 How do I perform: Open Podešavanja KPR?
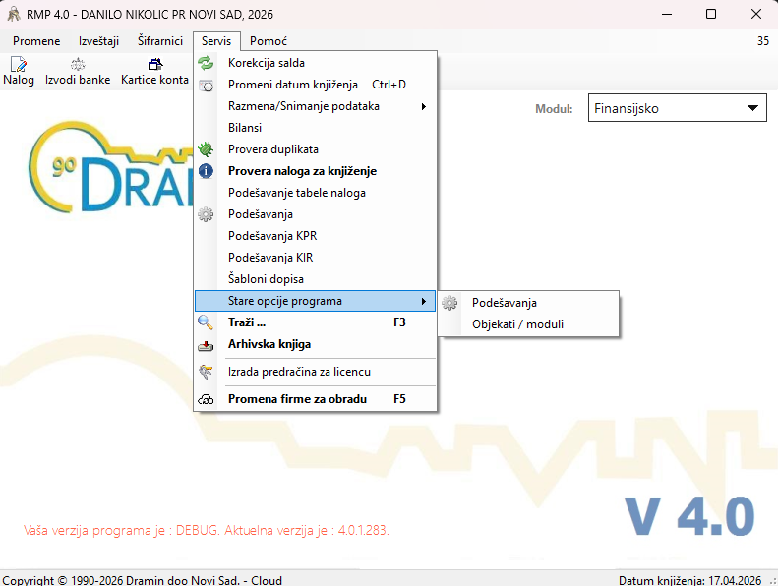315,236
